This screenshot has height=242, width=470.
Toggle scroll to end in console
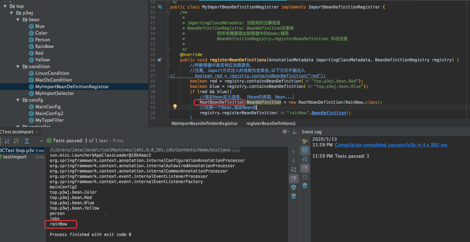(294, 179)
